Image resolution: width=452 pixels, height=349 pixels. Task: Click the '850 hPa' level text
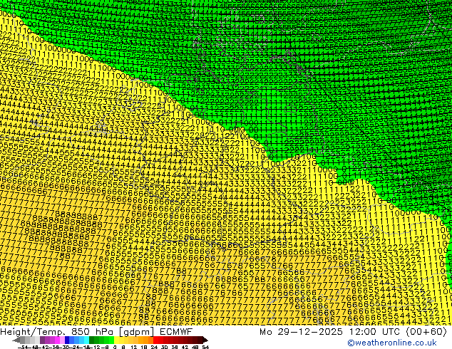(x=93, y=331)
